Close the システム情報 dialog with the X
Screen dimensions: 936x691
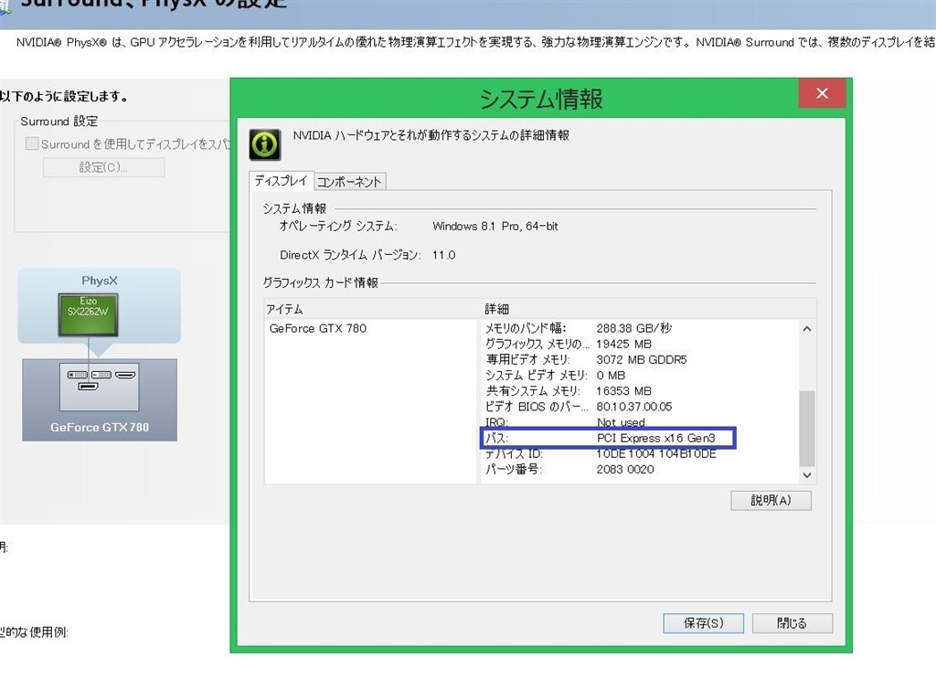(x=822, y=93)
